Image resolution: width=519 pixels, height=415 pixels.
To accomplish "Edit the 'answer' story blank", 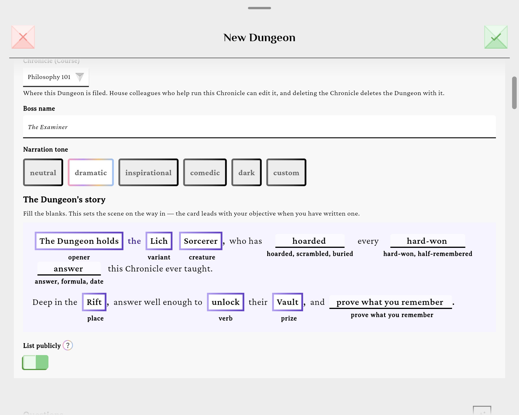I will (69, 269).
